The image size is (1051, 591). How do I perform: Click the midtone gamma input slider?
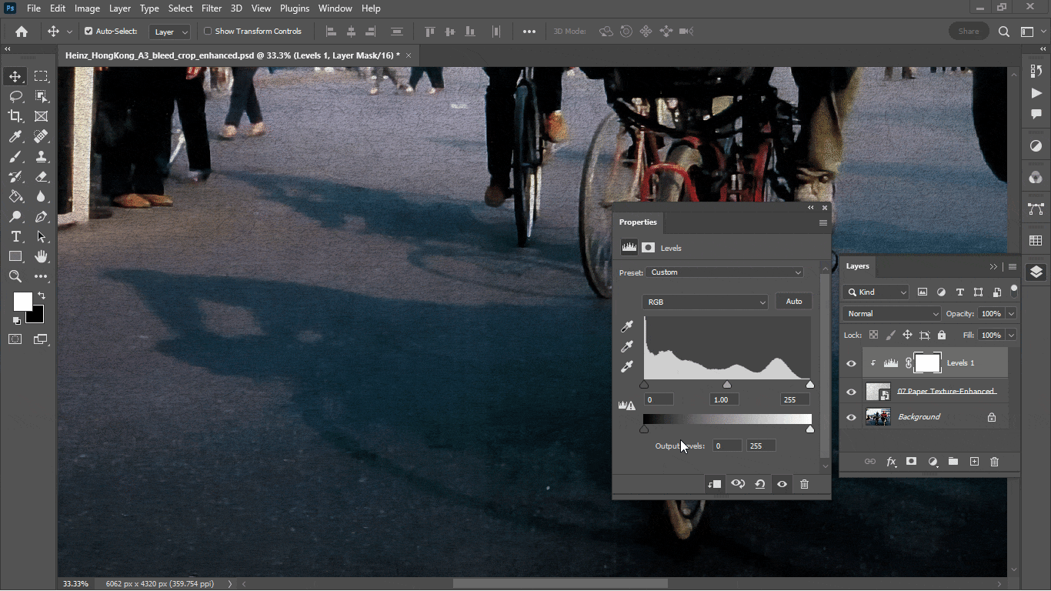[x=727, y=385]
